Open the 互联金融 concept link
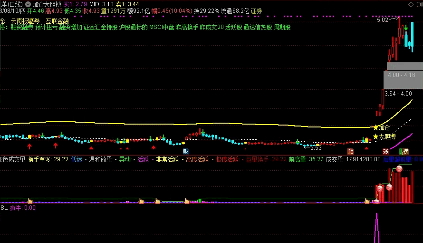The width and height of the screenshot is (423, 243). point(57,21)
